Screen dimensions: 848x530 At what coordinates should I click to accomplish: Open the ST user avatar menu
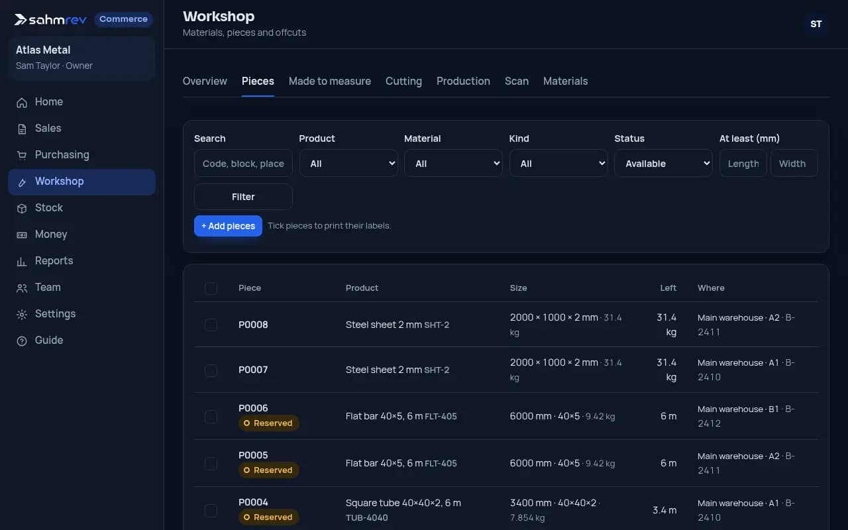point(816,24)
